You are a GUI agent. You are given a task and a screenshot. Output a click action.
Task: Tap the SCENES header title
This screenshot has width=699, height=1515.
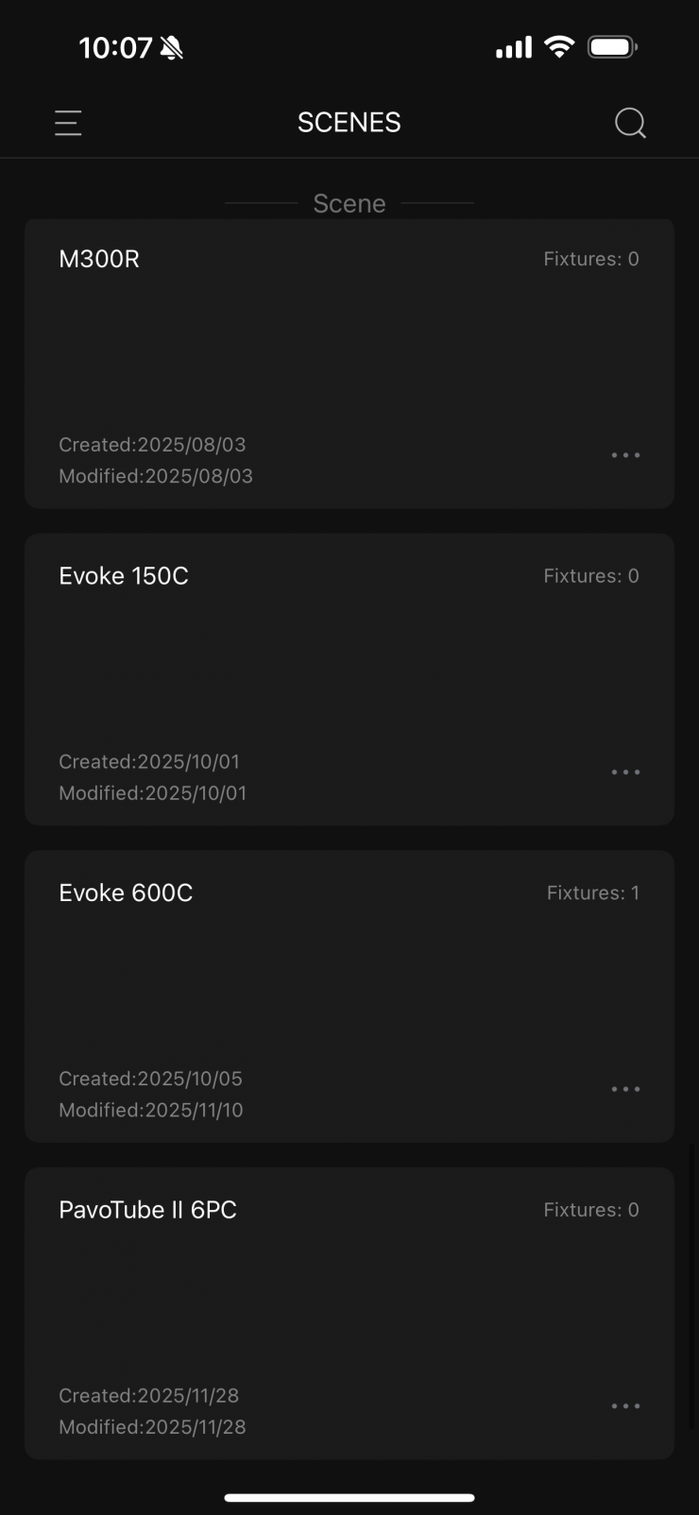pos(349,123)
